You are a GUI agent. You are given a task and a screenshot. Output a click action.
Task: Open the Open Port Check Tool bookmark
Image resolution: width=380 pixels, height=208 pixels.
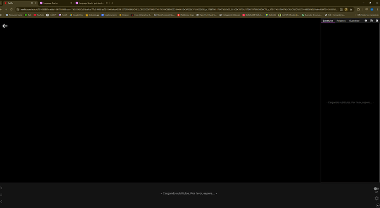pyautogui.click(x=206, y=15)
